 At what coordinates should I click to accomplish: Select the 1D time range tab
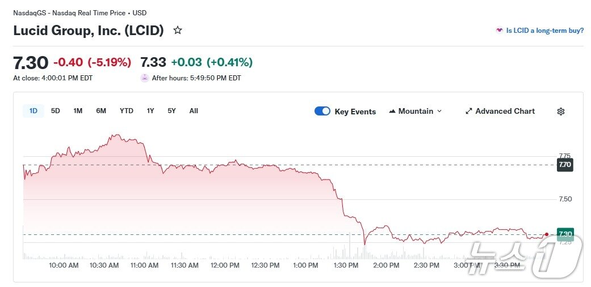(33, 111)
